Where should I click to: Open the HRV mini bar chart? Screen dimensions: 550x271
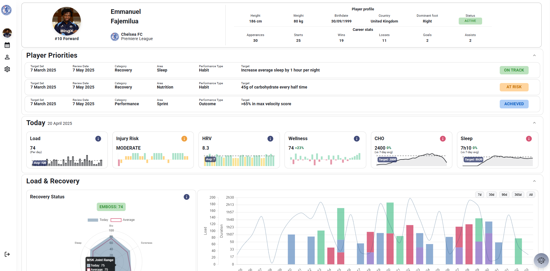[239, 160]
